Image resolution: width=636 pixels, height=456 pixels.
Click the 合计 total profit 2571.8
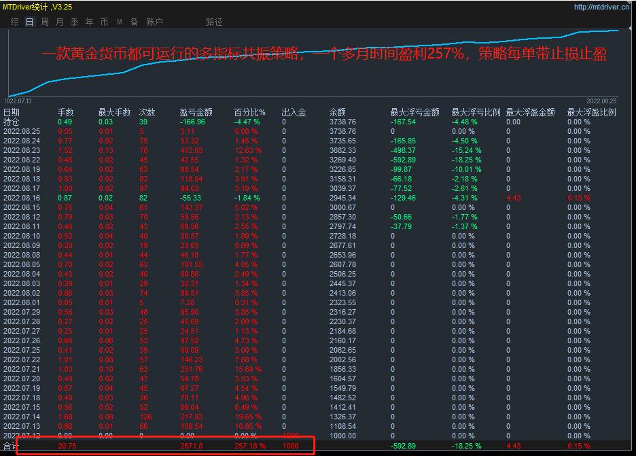192,446
